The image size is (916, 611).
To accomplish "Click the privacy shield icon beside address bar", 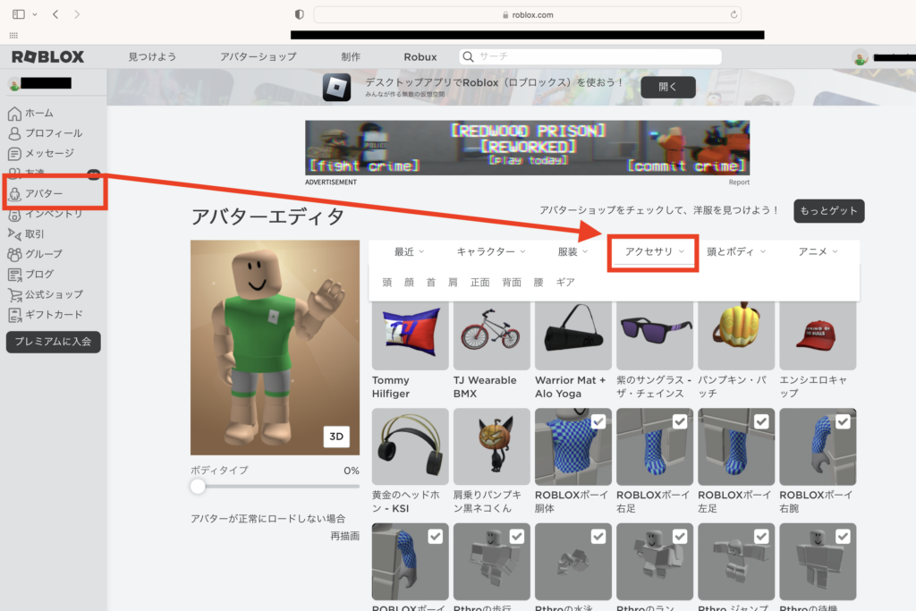I will tap(299, 14).
